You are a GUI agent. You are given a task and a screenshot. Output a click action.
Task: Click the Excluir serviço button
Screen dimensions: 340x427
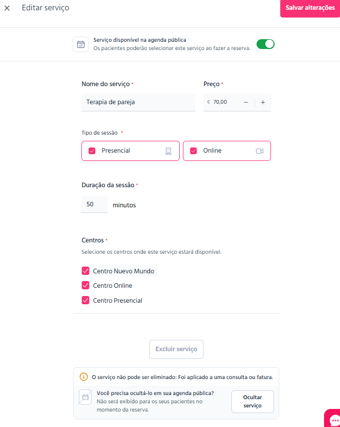[176, 349]
